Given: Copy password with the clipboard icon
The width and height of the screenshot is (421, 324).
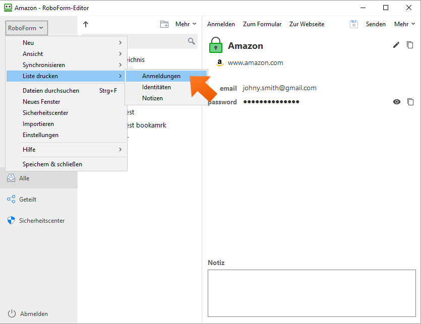Looking at the screenshot, I should point(410,102).
